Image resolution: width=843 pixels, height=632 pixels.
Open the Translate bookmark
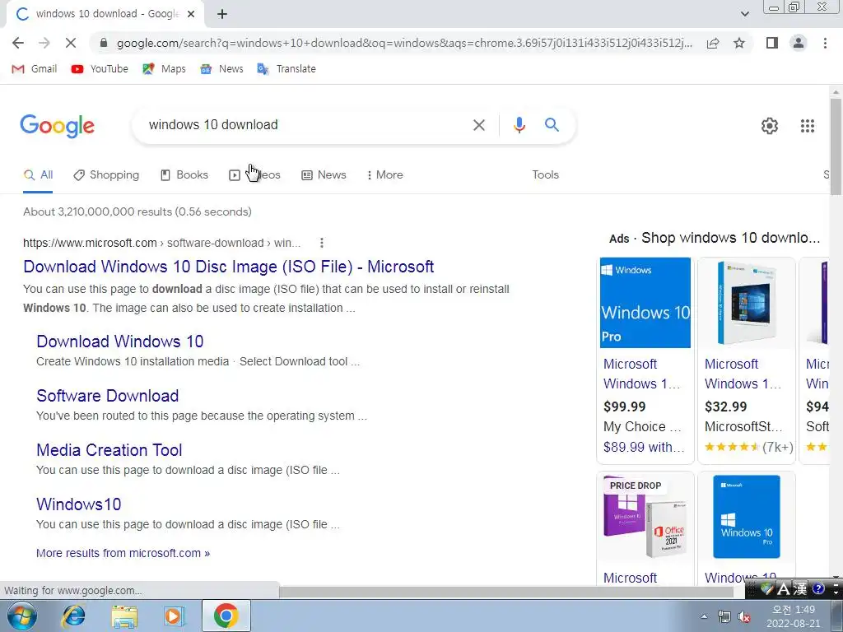[286, 69]
